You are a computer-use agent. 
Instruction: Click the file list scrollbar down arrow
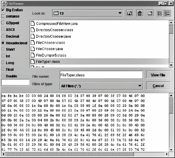coord(171,65)
